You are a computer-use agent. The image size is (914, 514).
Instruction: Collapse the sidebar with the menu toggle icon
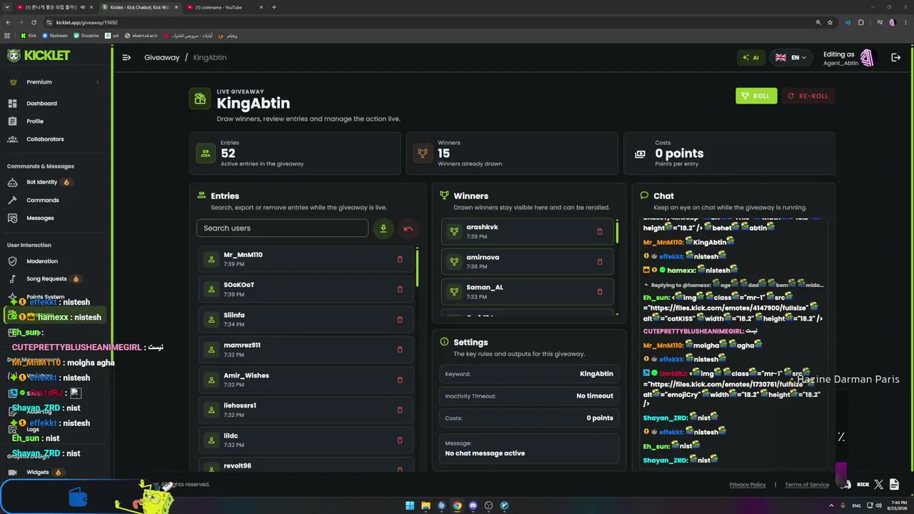tap(126, 58)
